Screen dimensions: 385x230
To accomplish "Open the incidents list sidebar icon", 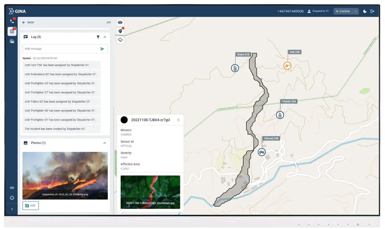I will (x=12, y=31).
